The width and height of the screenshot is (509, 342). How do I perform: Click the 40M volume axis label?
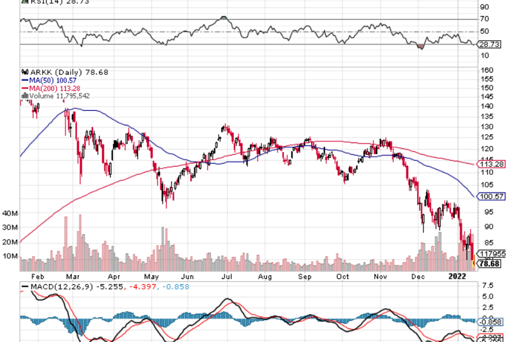tap(10, 213)
